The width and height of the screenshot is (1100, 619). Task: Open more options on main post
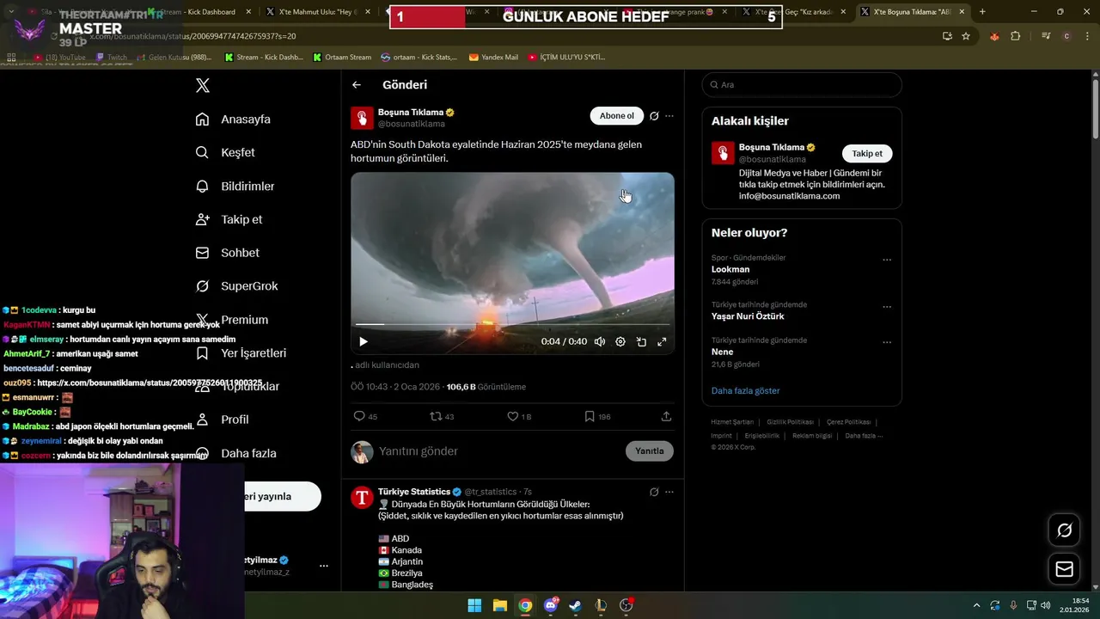coord(669,116)
